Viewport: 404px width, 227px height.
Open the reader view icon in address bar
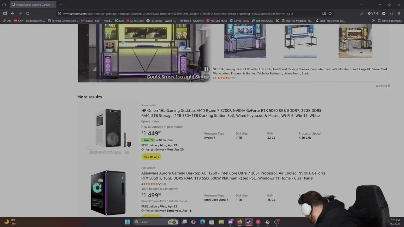(324, 14)
